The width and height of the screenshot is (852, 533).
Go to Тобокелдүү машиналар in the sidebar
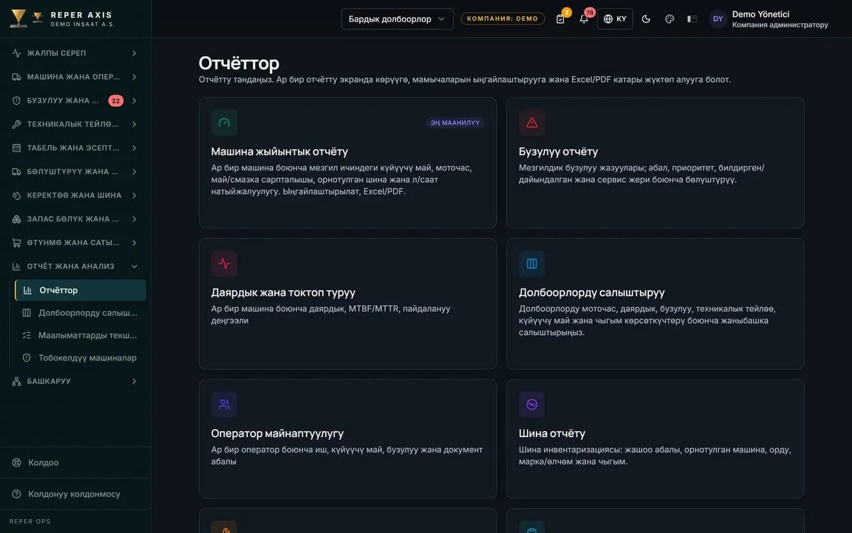(81, 358)
